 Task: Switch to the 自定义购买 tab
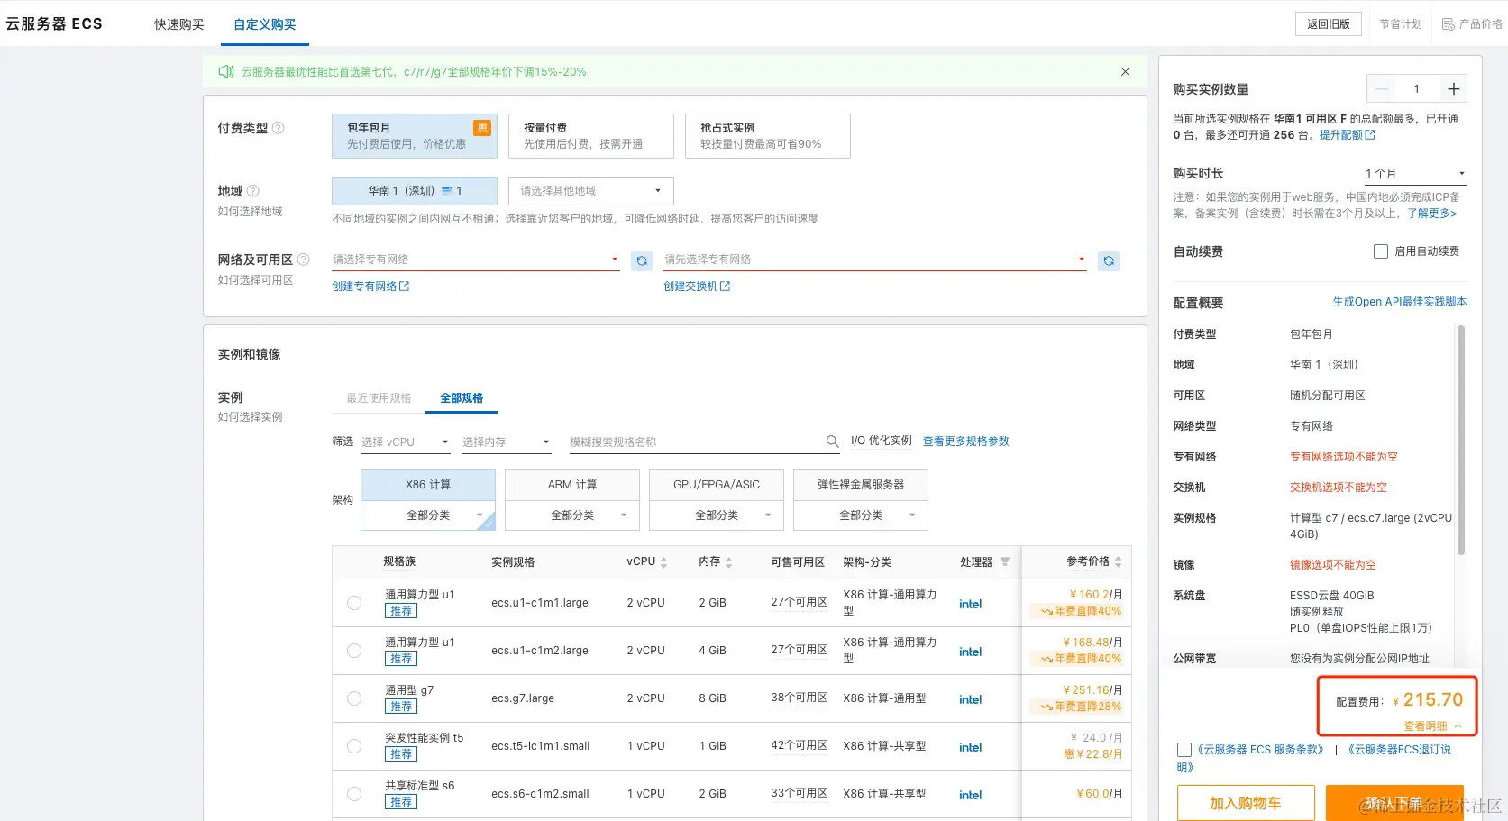265,24
